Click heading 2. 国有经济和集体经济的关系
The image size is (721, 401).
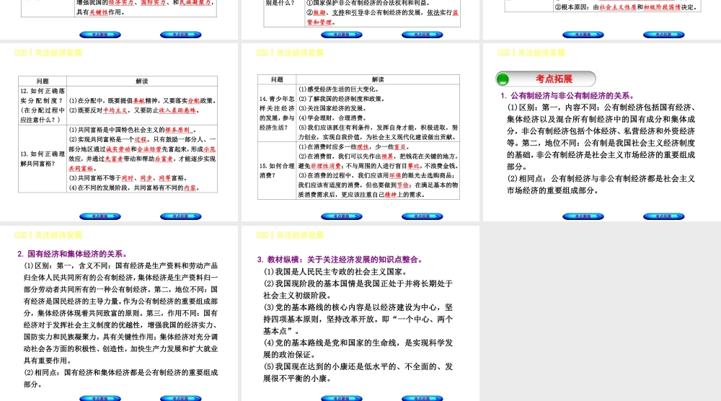coord(72,254)
